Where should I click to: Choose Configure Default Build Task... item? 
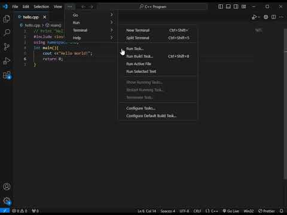point(158,116)
